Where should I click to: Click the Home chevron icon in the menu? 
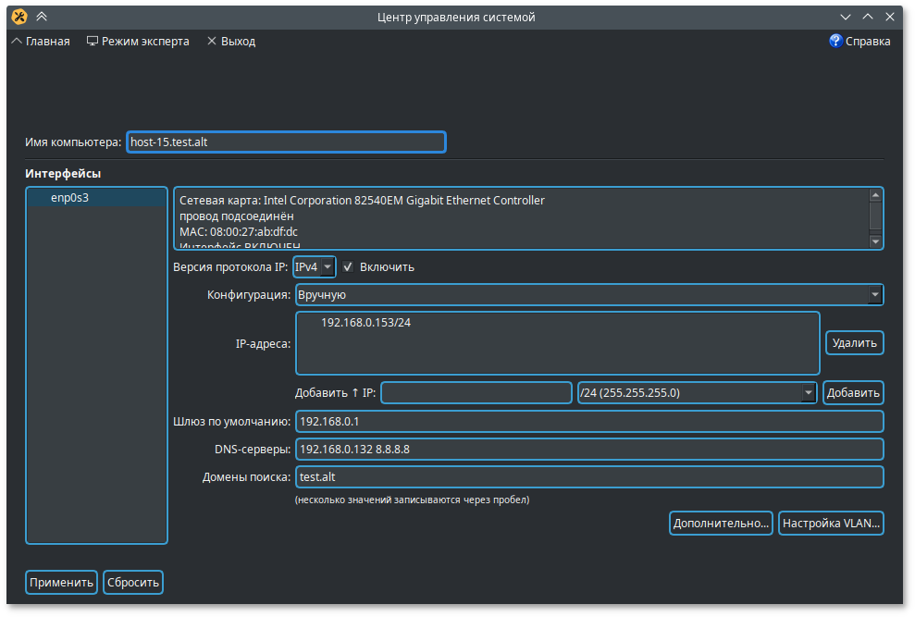coord(17,41)
